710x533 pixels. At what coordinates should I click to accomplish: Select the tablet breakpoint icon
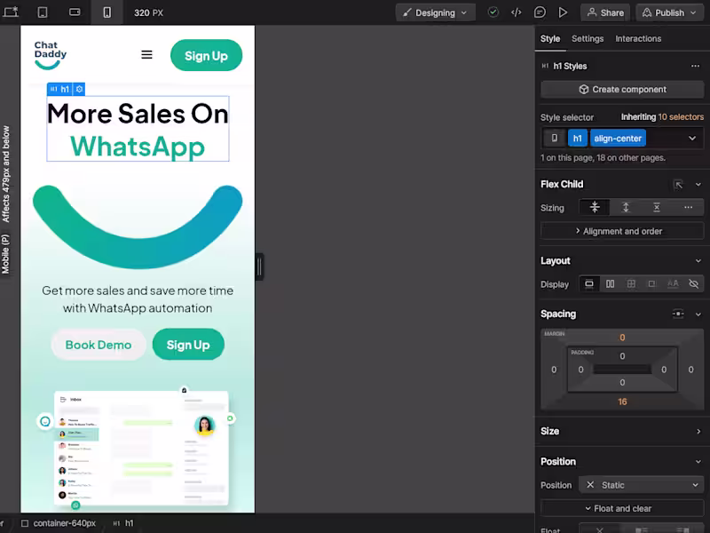pos(43,12)
